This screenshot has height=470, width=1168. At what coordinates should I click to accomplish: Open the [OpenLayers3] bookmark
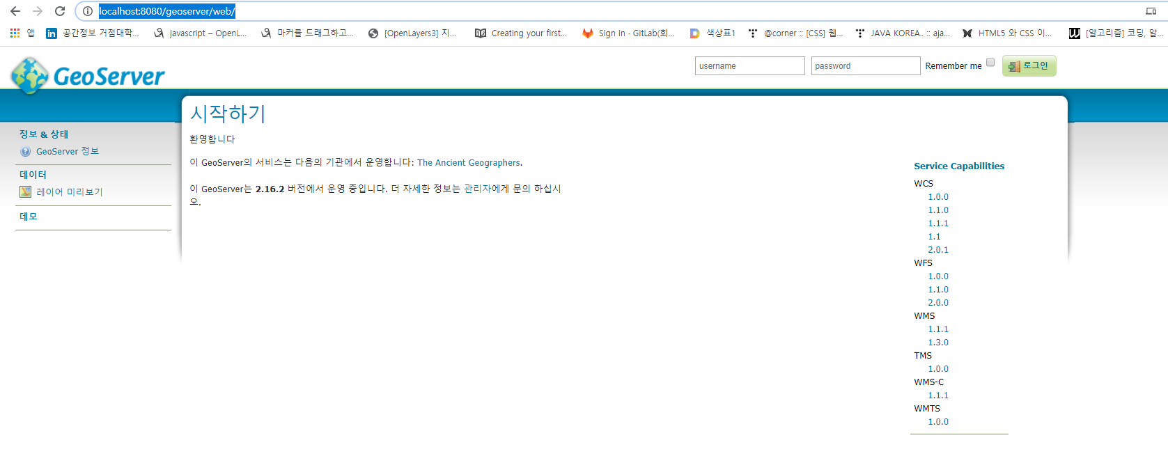pos(412,33)
